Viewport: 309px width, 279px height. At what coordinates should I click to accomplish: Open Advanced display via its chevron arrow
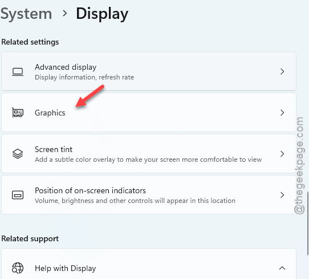pos(282,71)
